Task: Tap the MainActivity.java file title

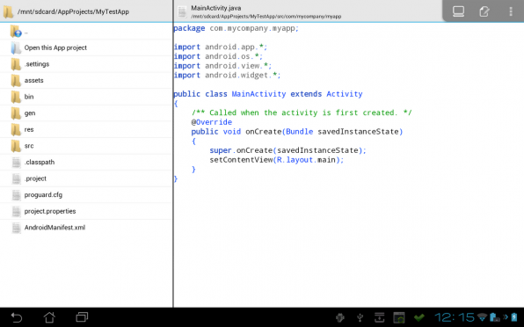Action: pyautogui.click(x=216, y=8)
